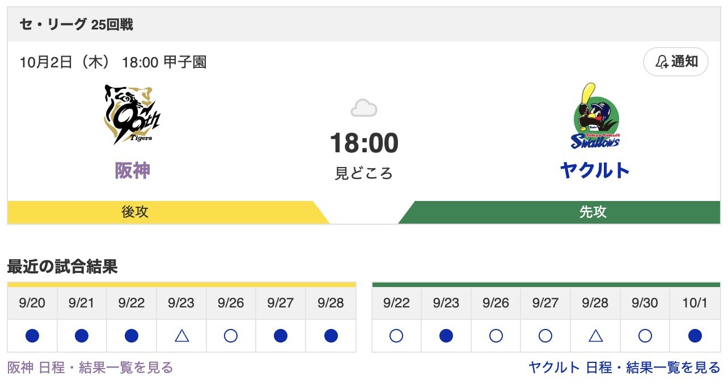Select the 9/26 win circle for Hanshin
Viewport: 728px width, 385px height.
tap(231, 335)
